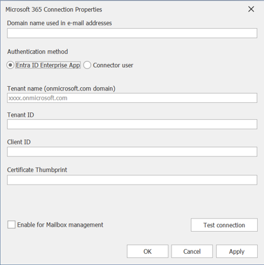Click the 'Client ID' label text
The height and width of the screenshot is (265, 264).
pos(19,142)
